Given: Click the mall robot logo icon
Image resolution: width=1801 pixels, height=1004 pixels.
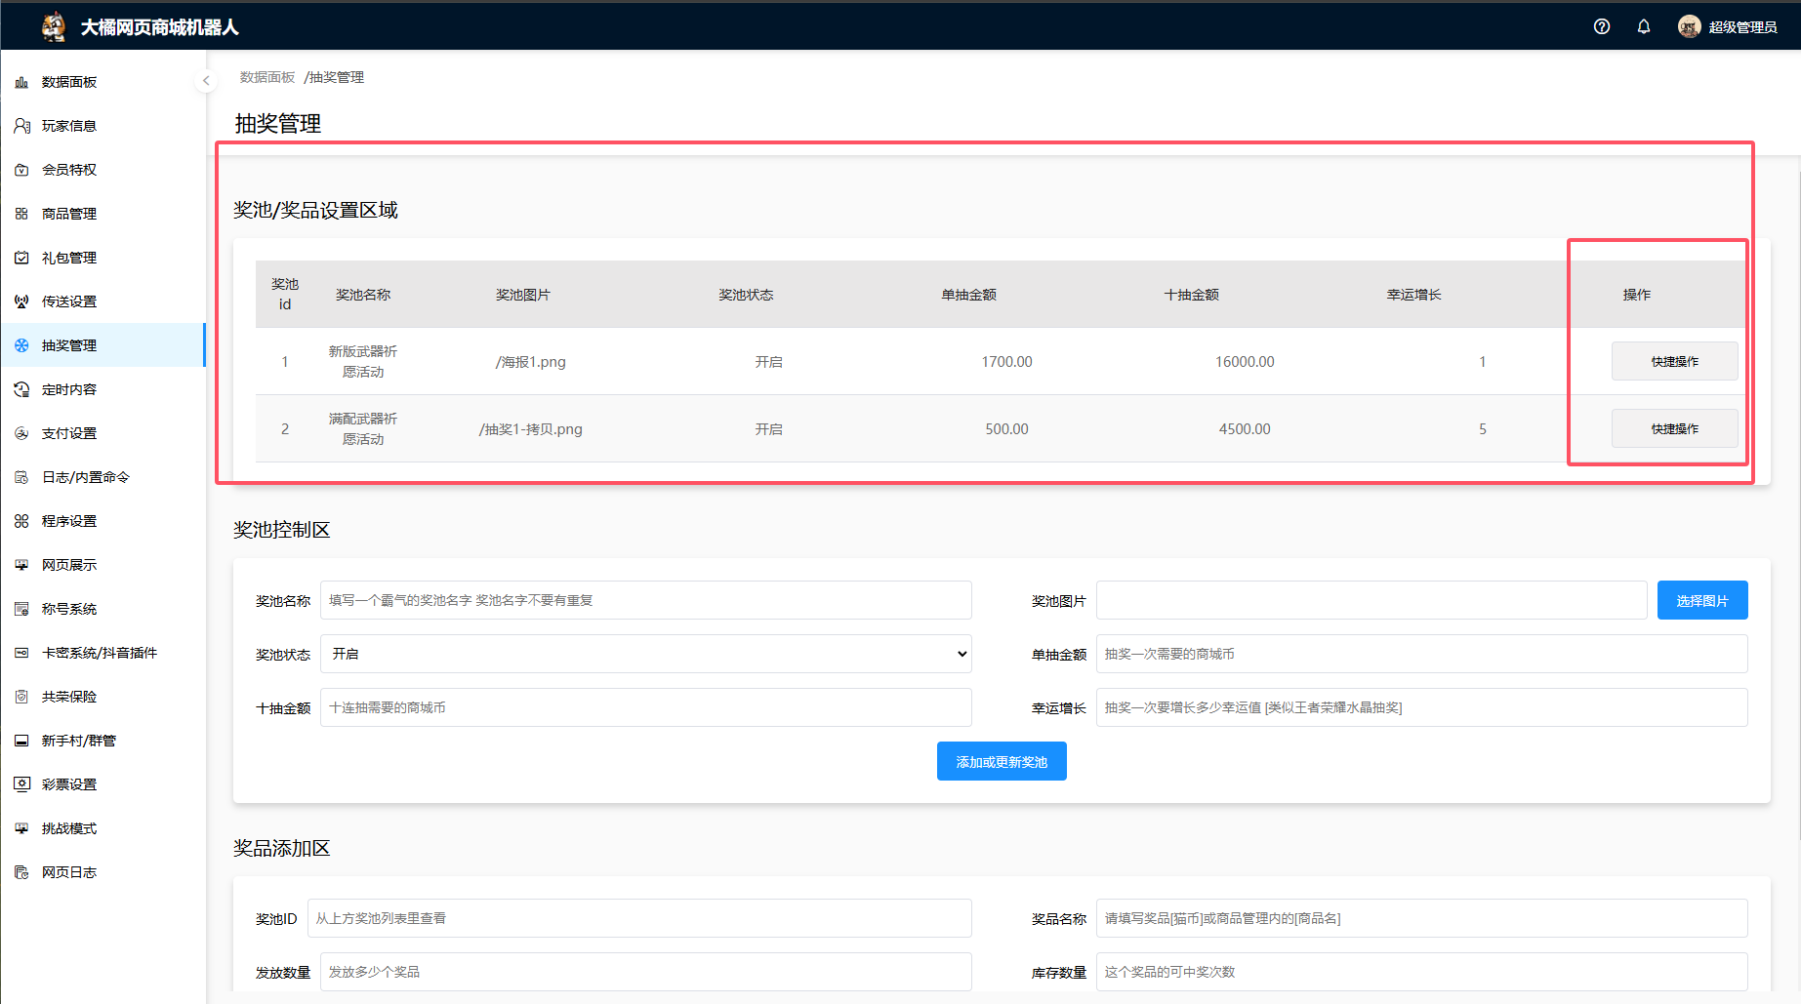Looking at the screenshot, I should click(55, 26).
